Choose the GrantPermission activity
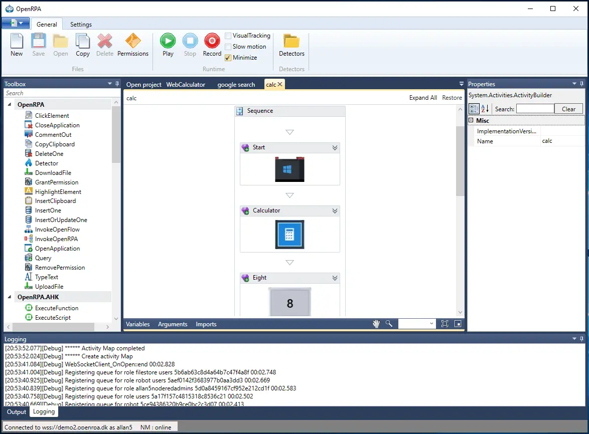The height and width of the screenshot is (434, 589). click(x=57, y=182)
